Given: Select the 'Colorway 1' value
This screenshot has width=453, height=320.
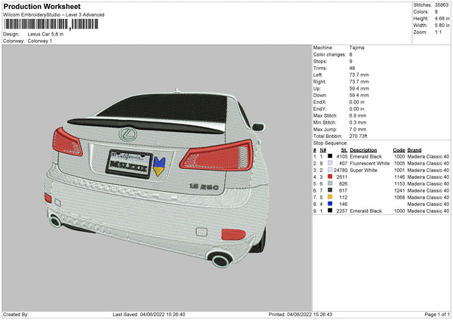Looking at the screenshot, I should [40, 41].
